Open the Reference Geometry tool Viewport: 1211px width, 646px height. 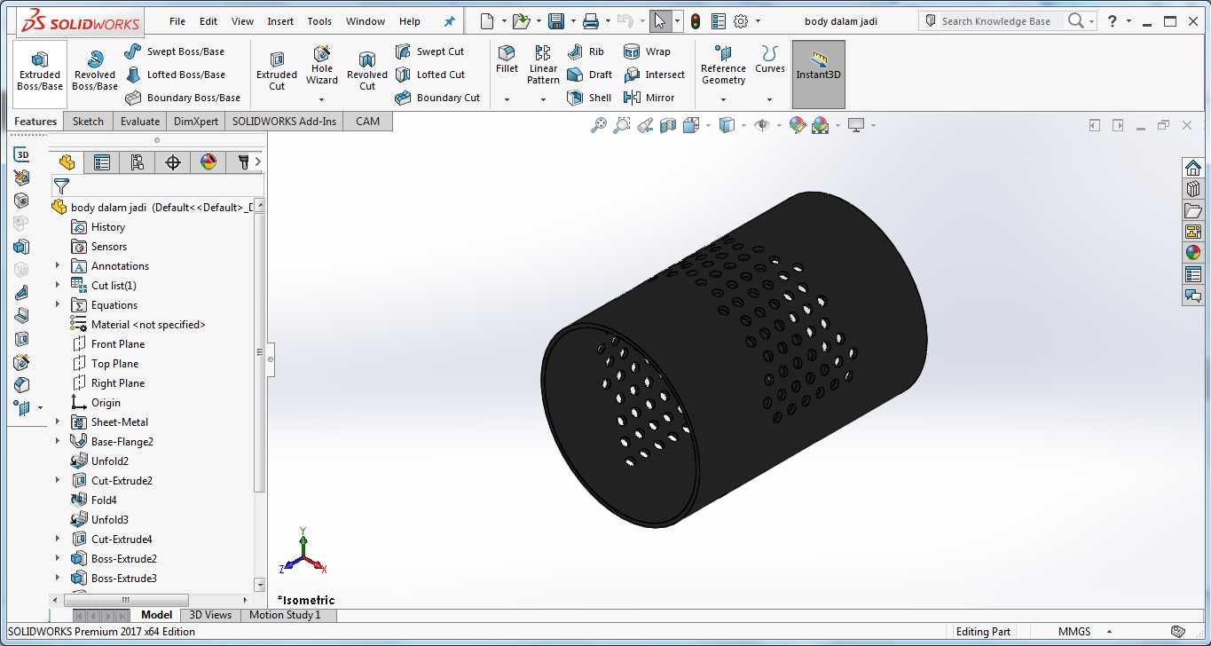point(723,66)
